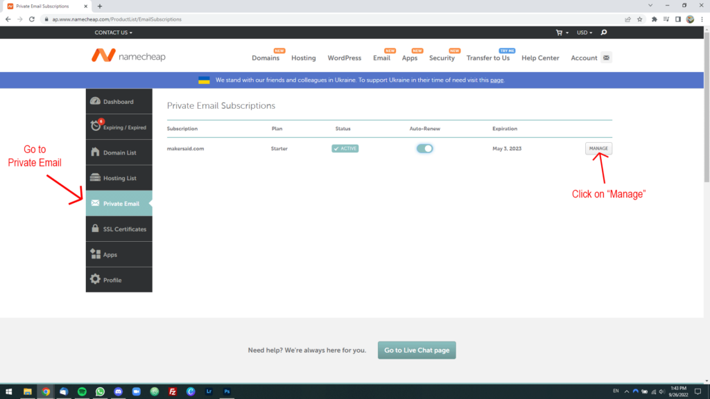The height and width of the screenshot is (399, 710).
Task: Open Apps in the sidebar
Action: pyautogui.click(x=119, y=254)
